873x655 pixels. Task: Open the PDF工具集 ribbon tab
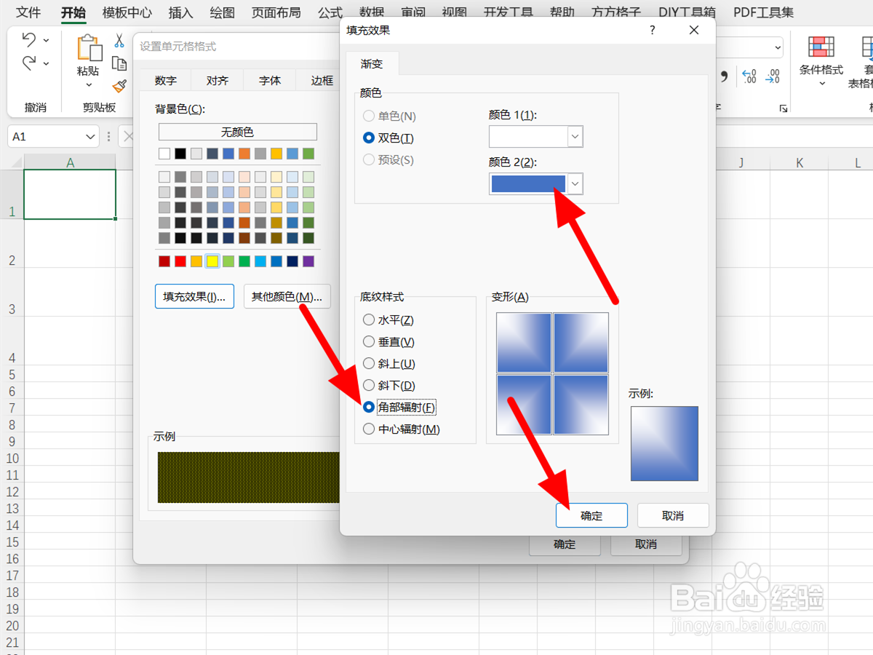tap(764, 12)
